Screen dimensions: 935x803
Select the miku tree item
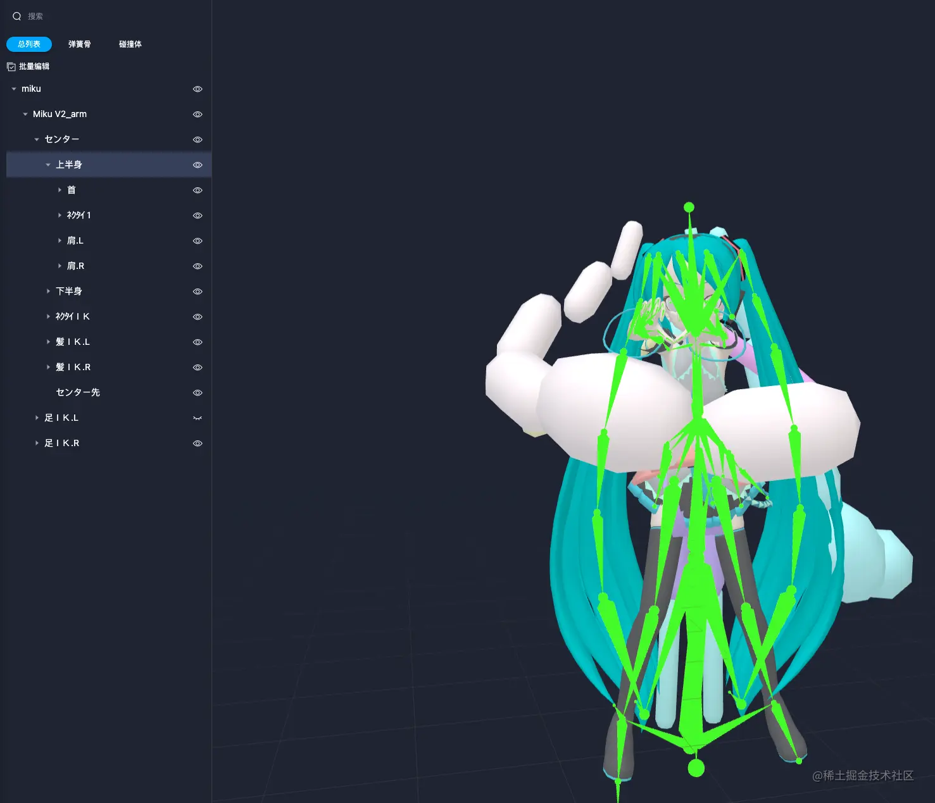[x=109, y=89]
